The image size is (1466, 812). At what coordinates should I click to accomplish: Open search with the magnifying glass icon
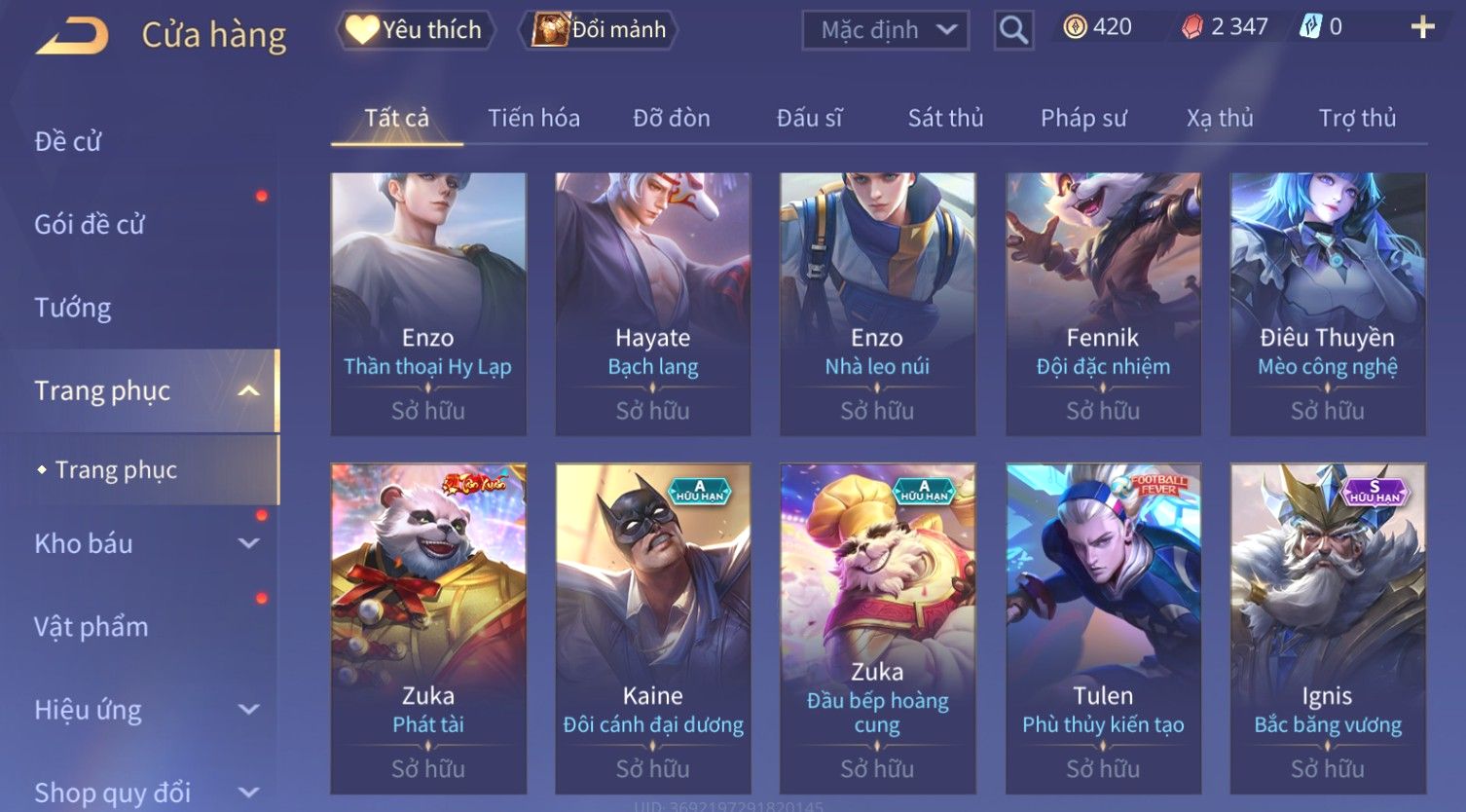tap(1013, 30)
